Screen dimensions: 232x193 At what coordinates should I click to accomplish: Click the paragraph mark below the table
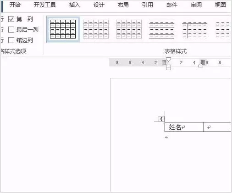167,137
